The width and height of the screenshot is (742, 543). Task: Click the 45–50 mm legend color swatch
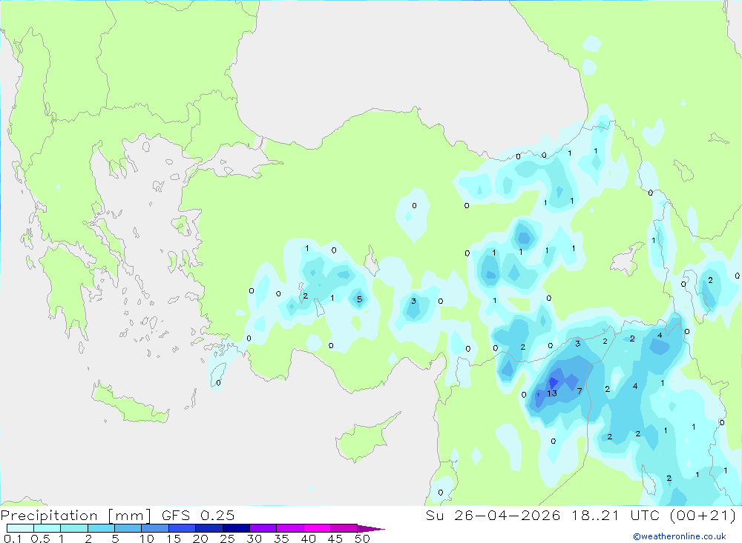(x=344, y=528)
